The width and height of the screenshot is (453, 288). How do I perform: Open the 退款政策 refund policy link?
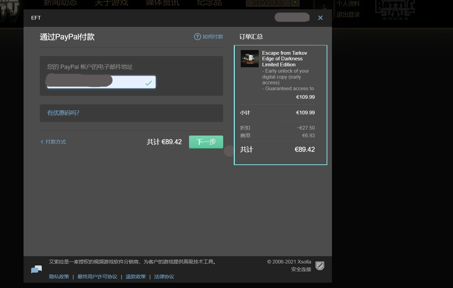[x=136, y=277]
